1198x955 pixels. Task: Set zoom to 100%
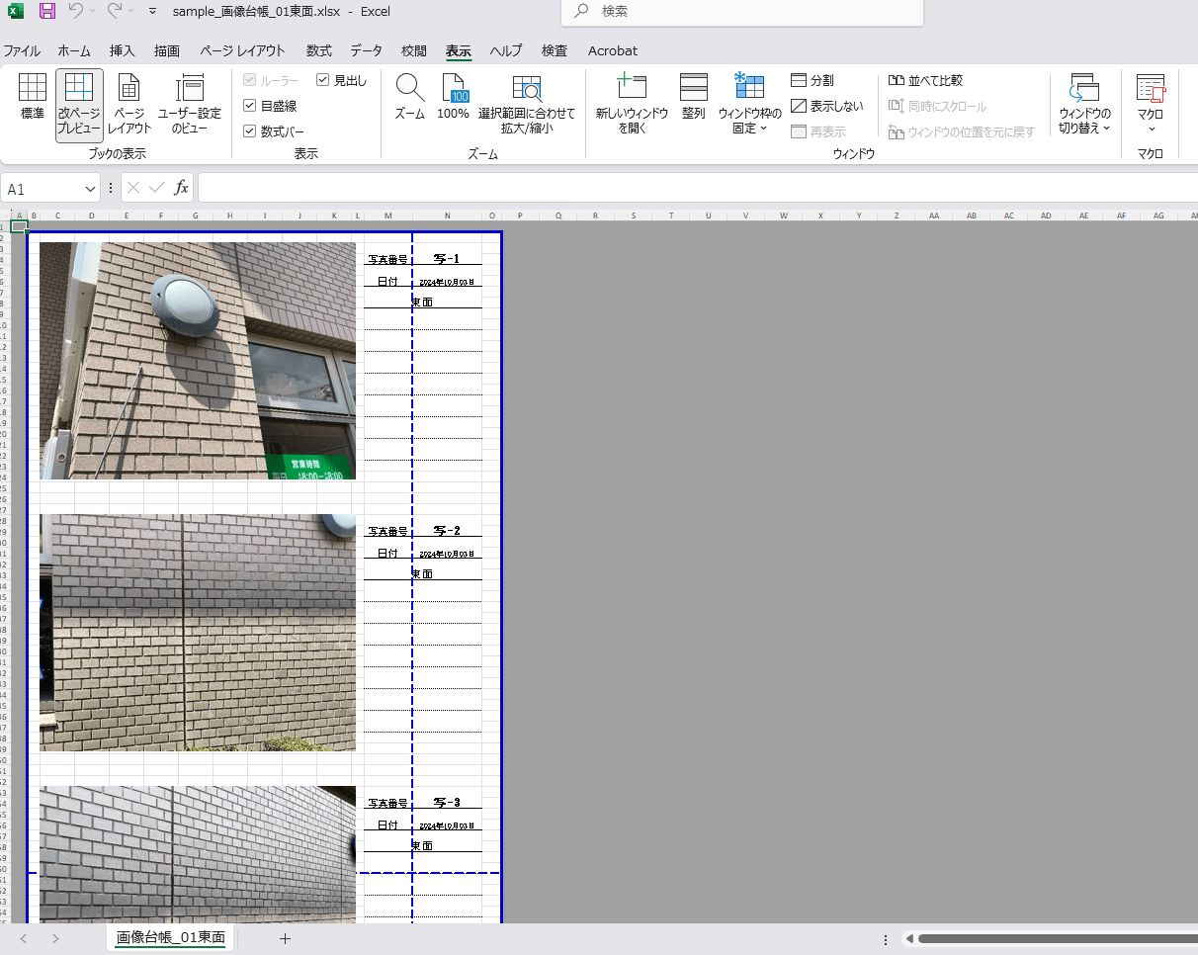click(453, 99)
